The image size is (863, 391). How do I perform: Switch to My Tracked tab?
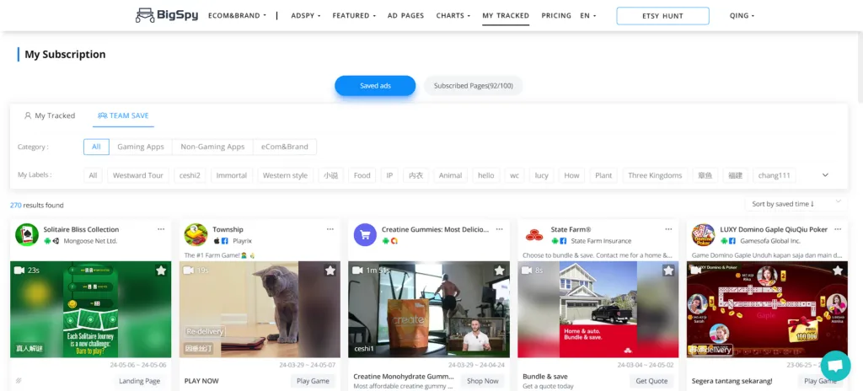tap(50, 115)
